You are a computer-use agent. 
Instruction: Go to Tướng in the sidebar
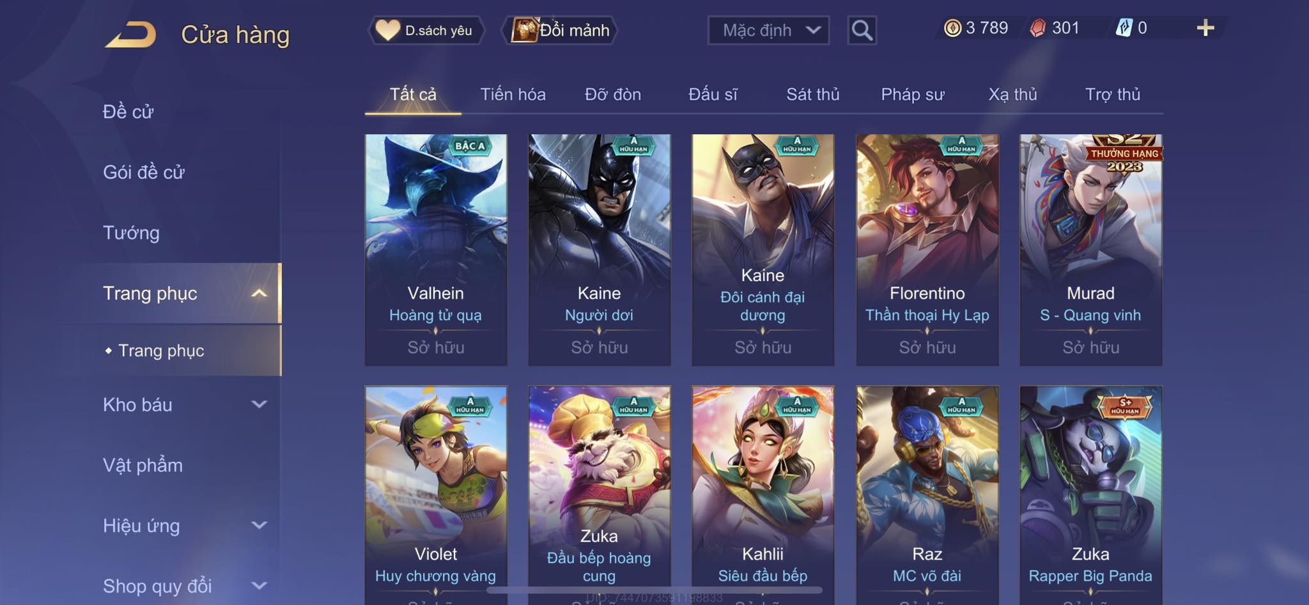tap(131, 233)
